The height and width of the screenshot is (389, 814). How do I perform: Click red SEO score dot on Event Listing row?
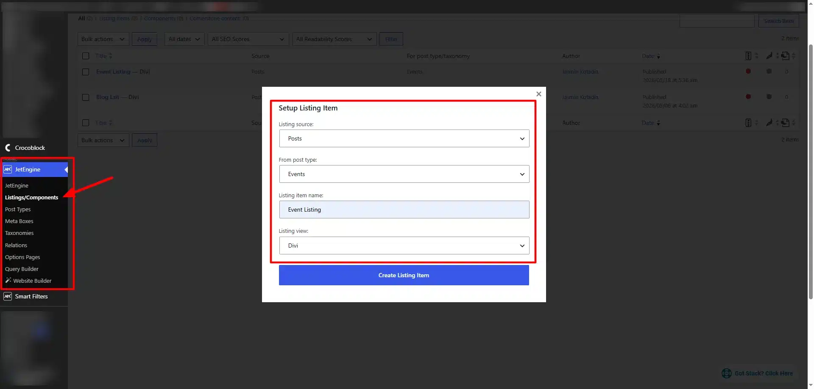click(x=748, y=71)
